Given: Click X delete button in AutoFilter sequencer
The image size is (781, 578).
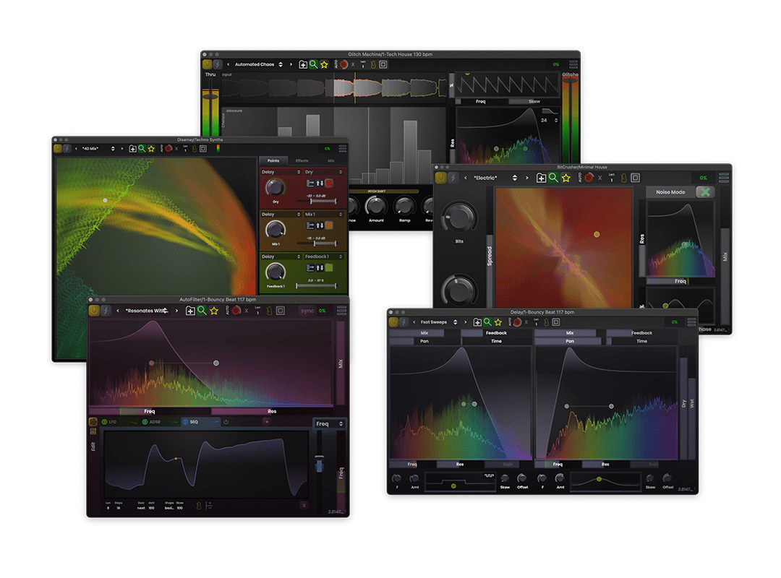Looking at the screenshot, I should pos(304,506).
